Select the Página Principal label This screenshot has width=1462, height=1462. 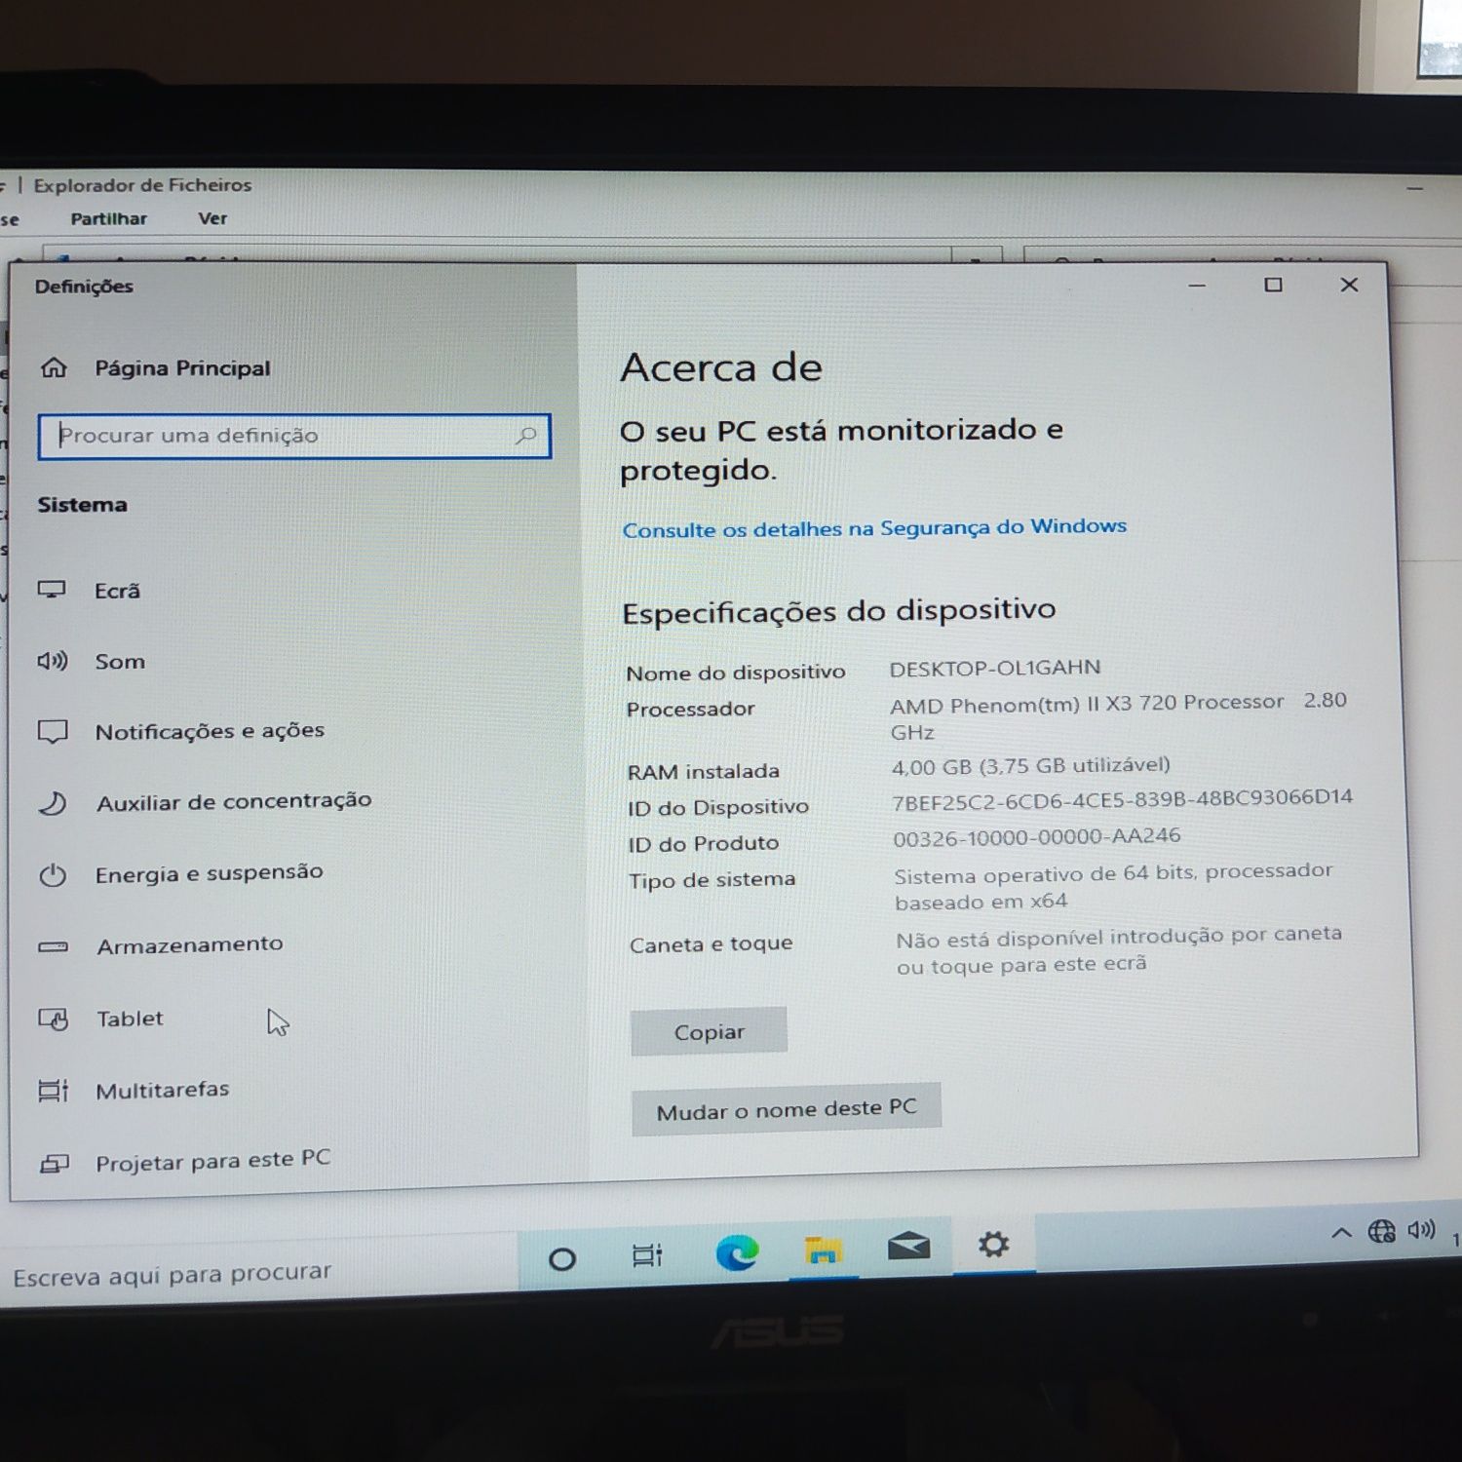point(182,368)
